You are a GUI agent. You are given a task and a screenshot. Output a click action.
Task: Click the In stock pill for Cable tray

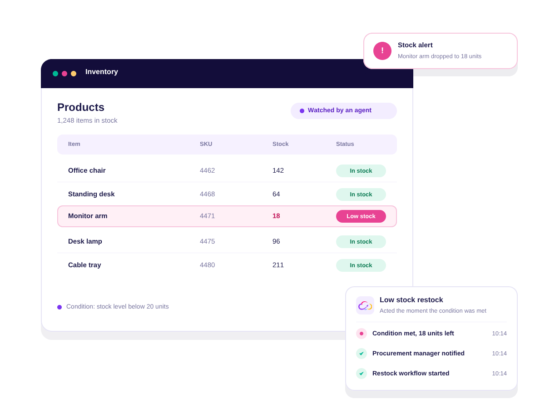[361, 265]
